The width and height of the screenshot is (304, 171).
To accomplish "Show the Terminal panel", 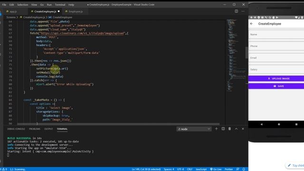I will pos(62,129).
